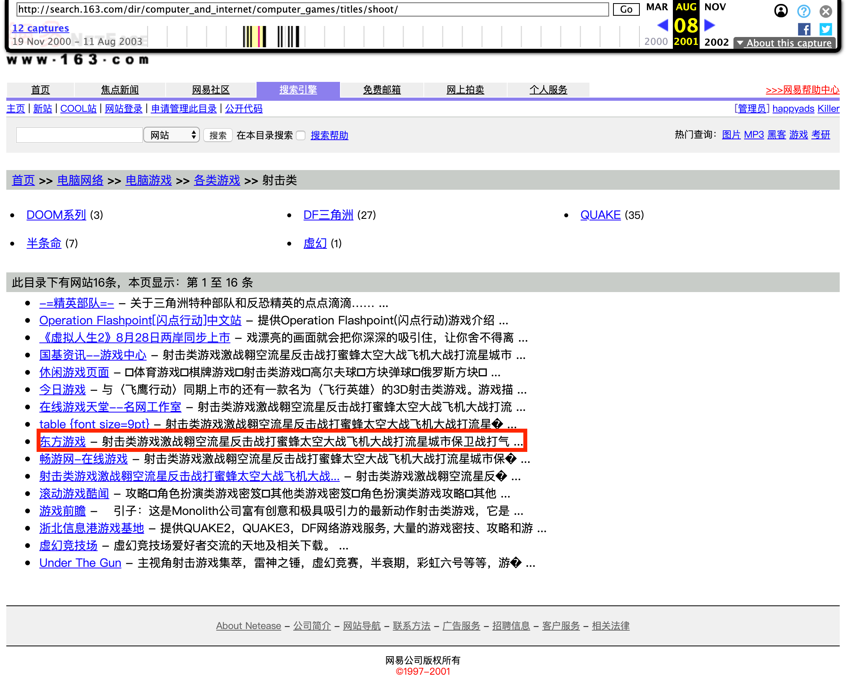Go to next capture with right arrow
Image resolution: width=846 pixels, height=692 pixels.
[709, 25]
